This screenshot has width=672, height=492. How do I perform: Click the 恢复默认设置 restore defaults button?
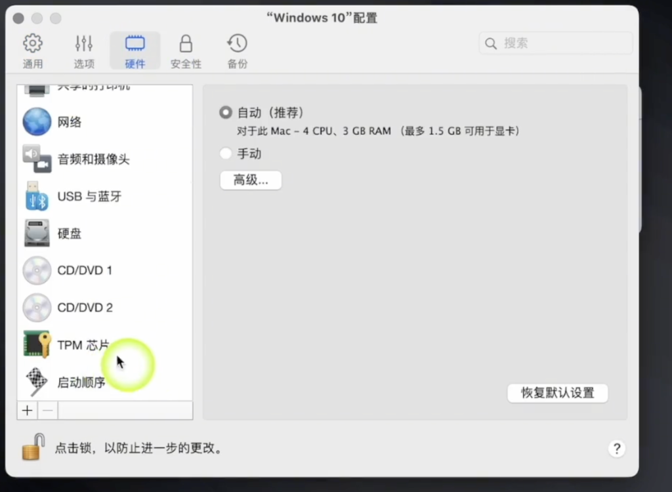[x=558, y=393]
